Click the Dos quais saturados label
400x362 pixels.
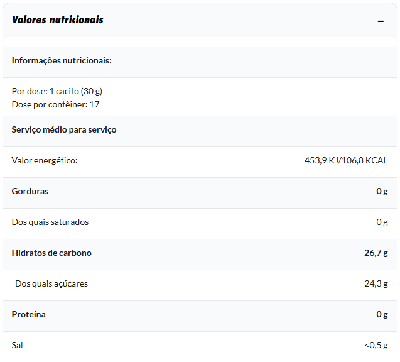pos(50,222)
